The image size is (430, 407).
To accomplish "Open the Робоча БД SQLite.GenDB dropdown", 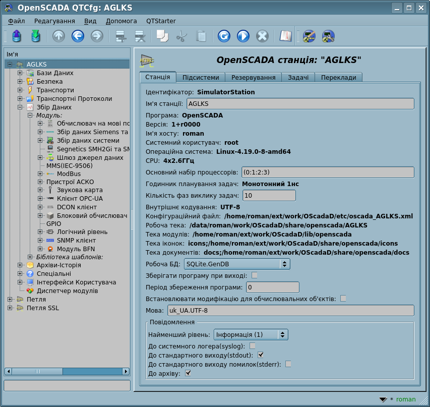I will click(x=237, y=264).
